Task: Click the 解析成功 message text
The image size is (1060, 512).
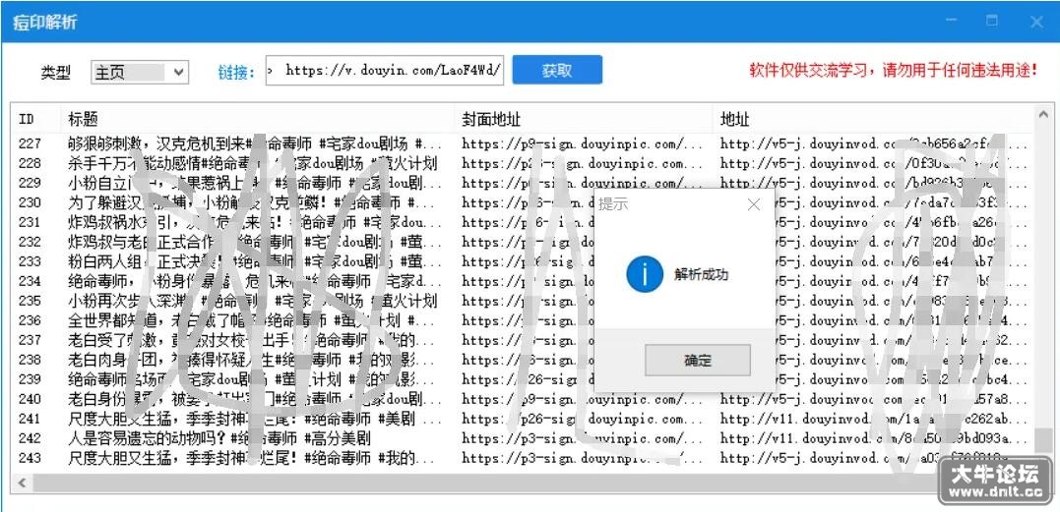Action: [x=701, y=274]
